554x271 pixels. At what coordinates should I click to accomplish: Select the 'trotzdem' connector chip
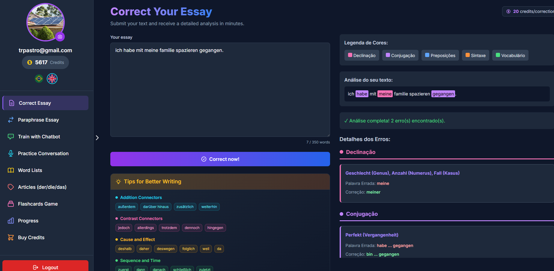[169, 228]
